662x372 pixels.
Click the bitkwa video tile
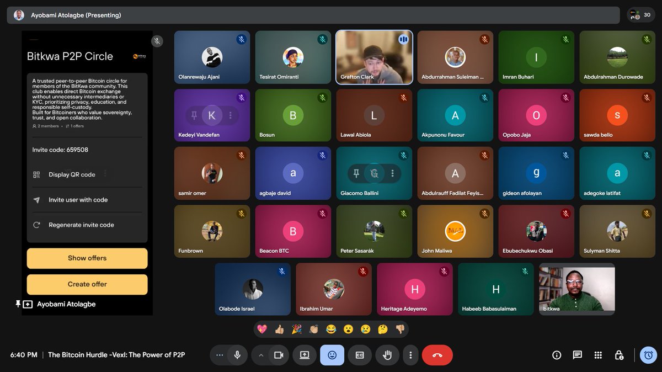[577, 289]
